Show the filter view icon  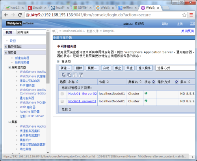pos(75,75)
